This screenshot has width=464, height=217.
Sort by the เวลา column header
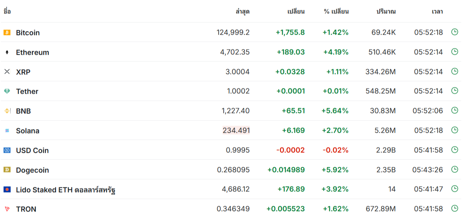[437, 11]
